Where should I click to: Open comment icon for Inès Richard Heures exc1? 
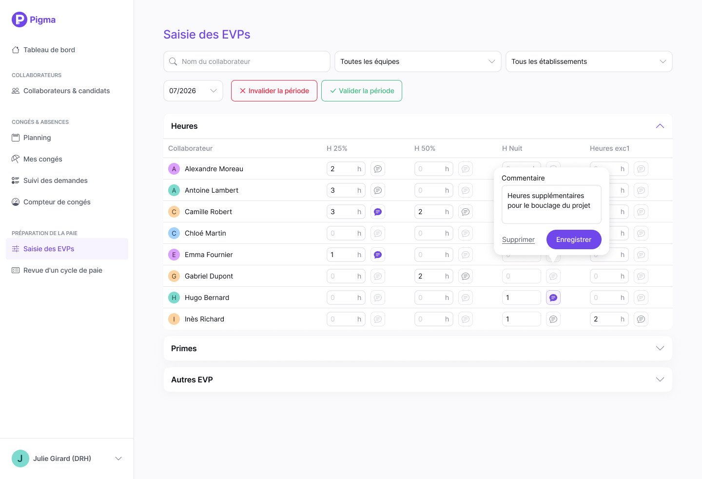pos(641,319)
